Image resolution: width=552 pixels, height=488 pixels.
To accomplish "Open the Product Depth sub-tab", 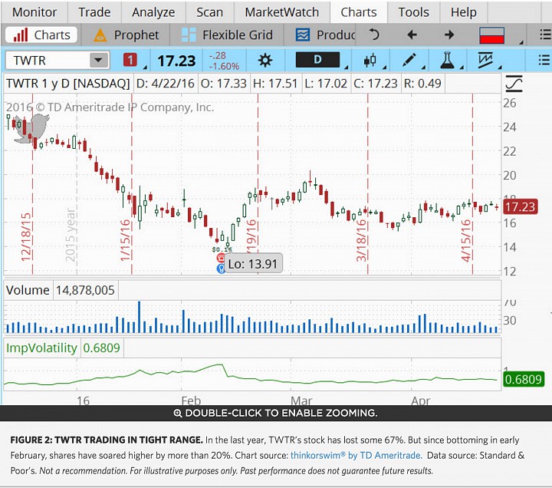I will (326, 35).
